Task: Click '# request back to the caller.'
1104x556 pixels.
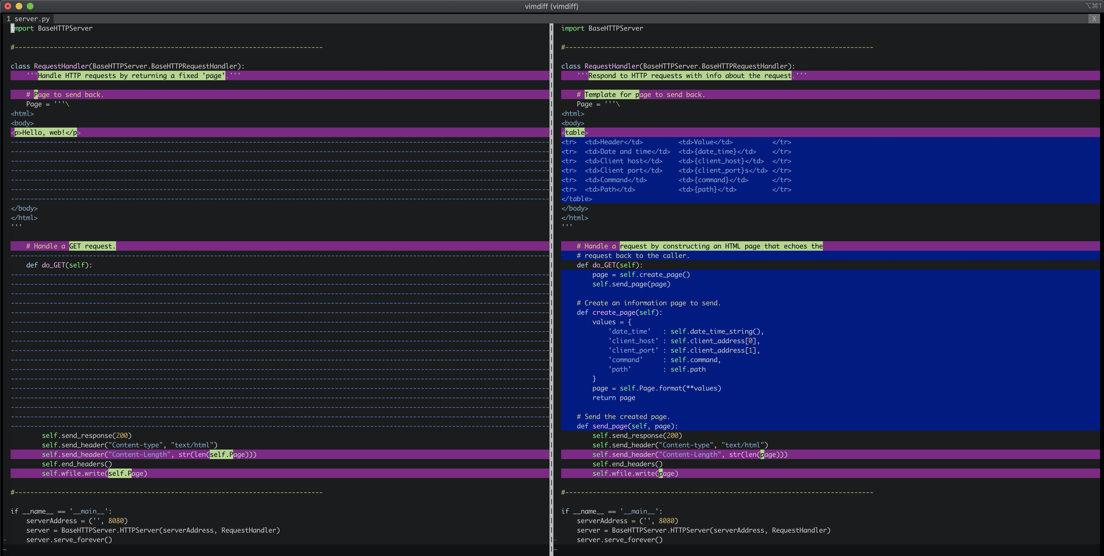Action: tap(633, 255)
